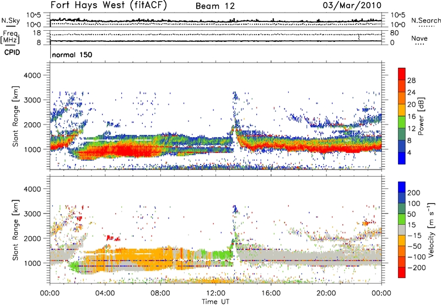Viewport: 441px width, 305px height.
Task: Click the "12:00" time tick label
Action: pyautogui.click(x=216, y=293)
